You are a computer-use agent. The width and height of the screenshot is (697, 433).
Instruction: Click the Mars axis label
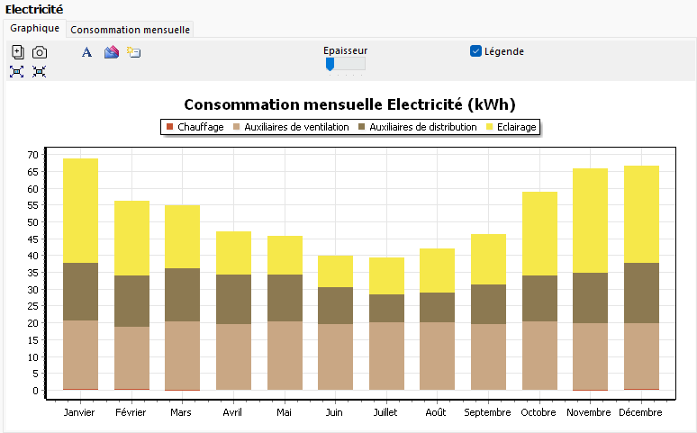click(181, 412)
